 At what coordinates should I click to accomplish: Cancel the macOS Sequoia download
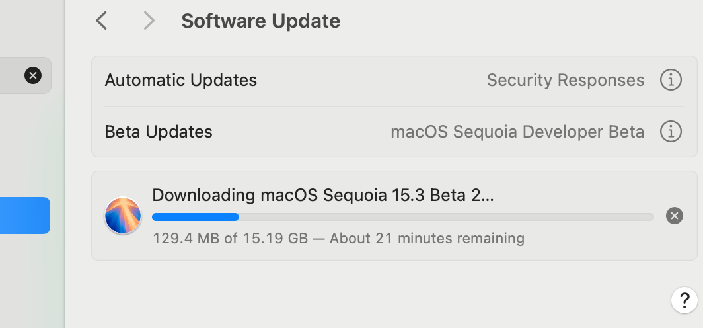(674, 216)
